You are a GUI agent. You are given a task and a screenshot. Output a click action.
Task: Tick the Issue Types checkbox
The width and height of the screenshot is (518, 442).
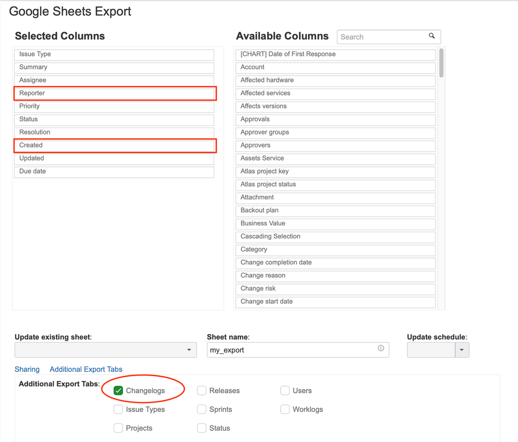click(118, 409)
